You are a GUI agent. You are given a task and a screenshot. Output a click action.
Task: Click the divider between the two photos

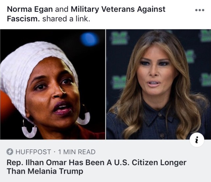(x=105, y=84)
